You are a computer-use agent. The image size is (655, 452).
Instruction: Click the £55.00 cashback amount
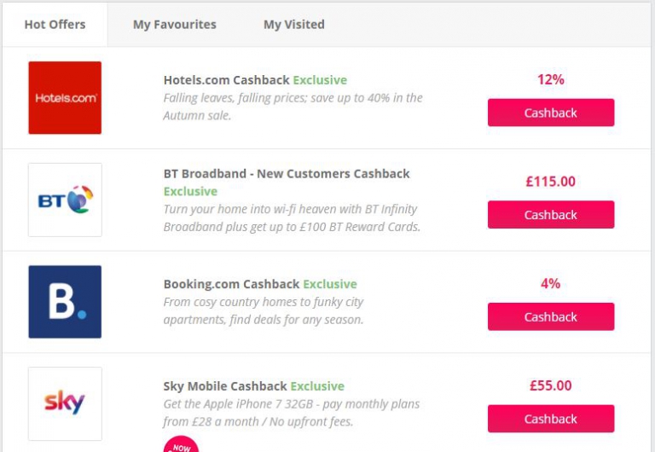pyautogui.click(x=551, y=385)
